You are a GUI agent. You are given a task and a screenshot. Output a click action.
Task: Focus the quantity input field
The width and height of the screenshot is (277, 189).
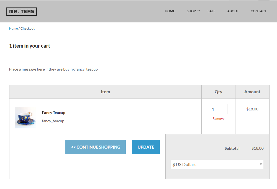(x=218, y=109)
